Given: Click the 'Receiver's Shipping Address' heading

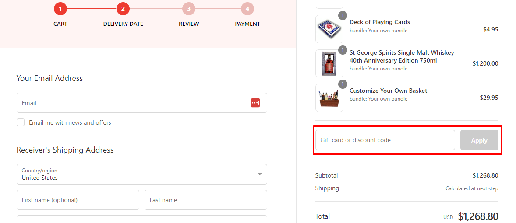Looking at the screenshot, I should click(x=65, y=150).
